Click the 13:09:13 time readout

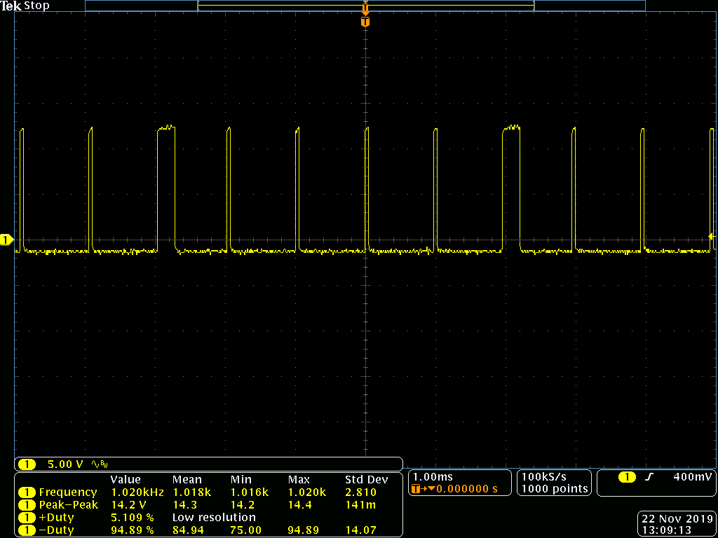[666, 531]
